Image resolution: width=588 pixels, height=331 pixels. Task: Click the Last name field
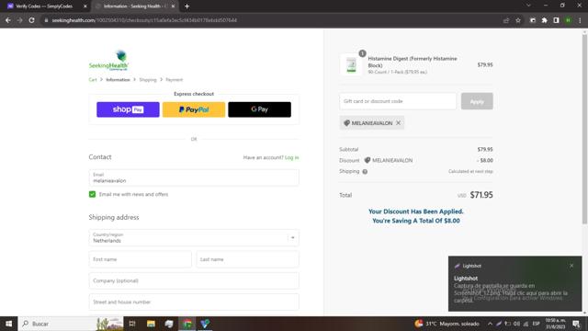pyautogui.click(x=247, y=259)
